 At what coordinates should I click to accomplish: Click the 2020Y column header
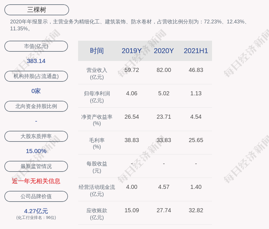click(x=164, y=51)
